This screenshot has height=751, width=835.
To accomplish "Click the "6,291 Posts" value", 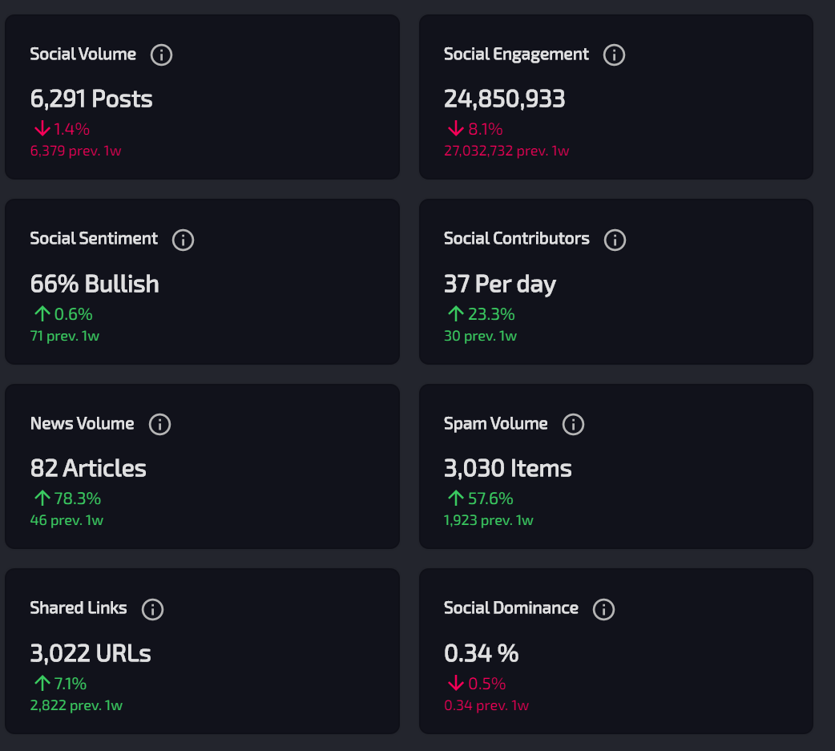I will coord(91,99).
